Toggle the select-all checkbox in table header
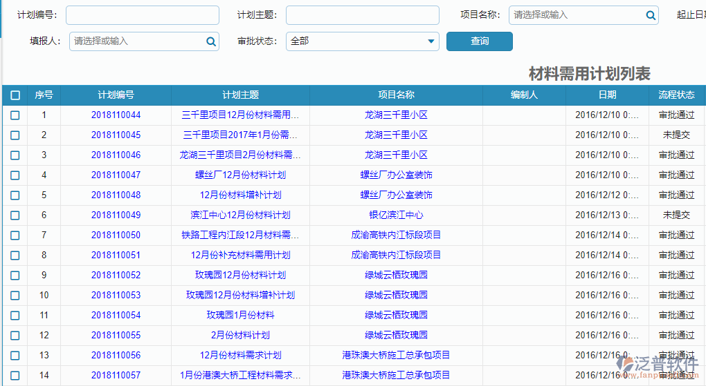Viewport: 706px width, 386px height. pyautogui.click(x=15, y=95)
